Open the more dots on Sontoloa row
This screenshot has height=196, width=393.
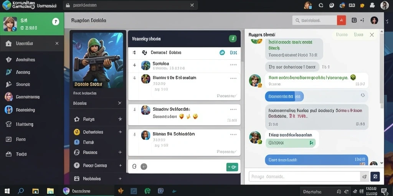233,65
